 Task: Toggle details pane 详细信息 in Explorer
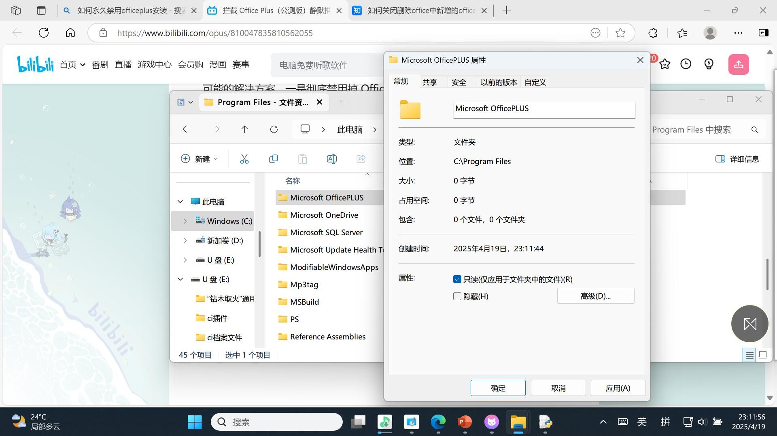click(737, 159)
